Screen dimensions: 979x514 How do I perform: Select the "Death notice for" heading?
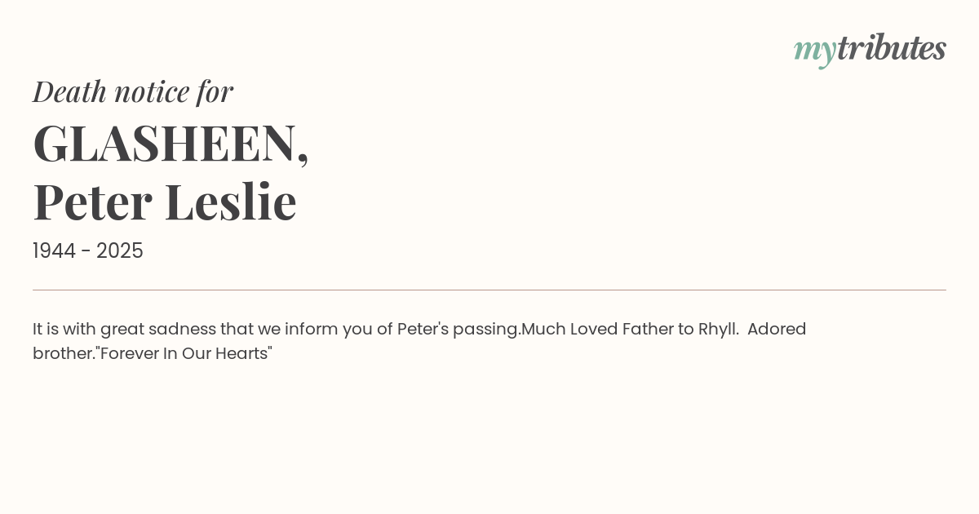point(133,91)
